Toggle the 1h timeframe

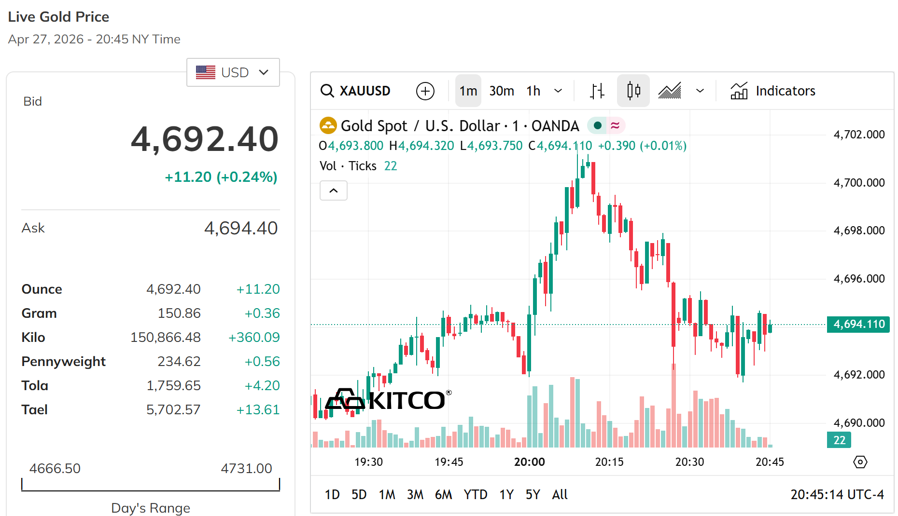(533, 91)
